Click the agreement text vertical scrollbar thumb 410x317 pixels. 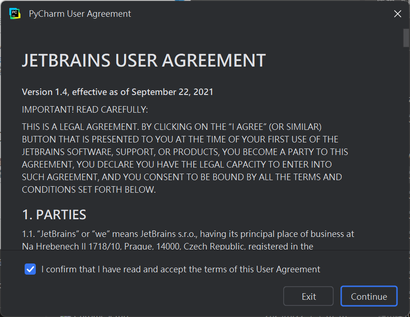click(x=406, y=38)
